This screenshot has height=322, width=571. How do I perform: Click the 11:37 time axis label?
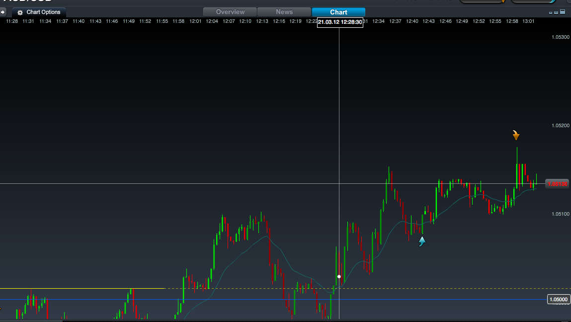(x=62, y=21)
